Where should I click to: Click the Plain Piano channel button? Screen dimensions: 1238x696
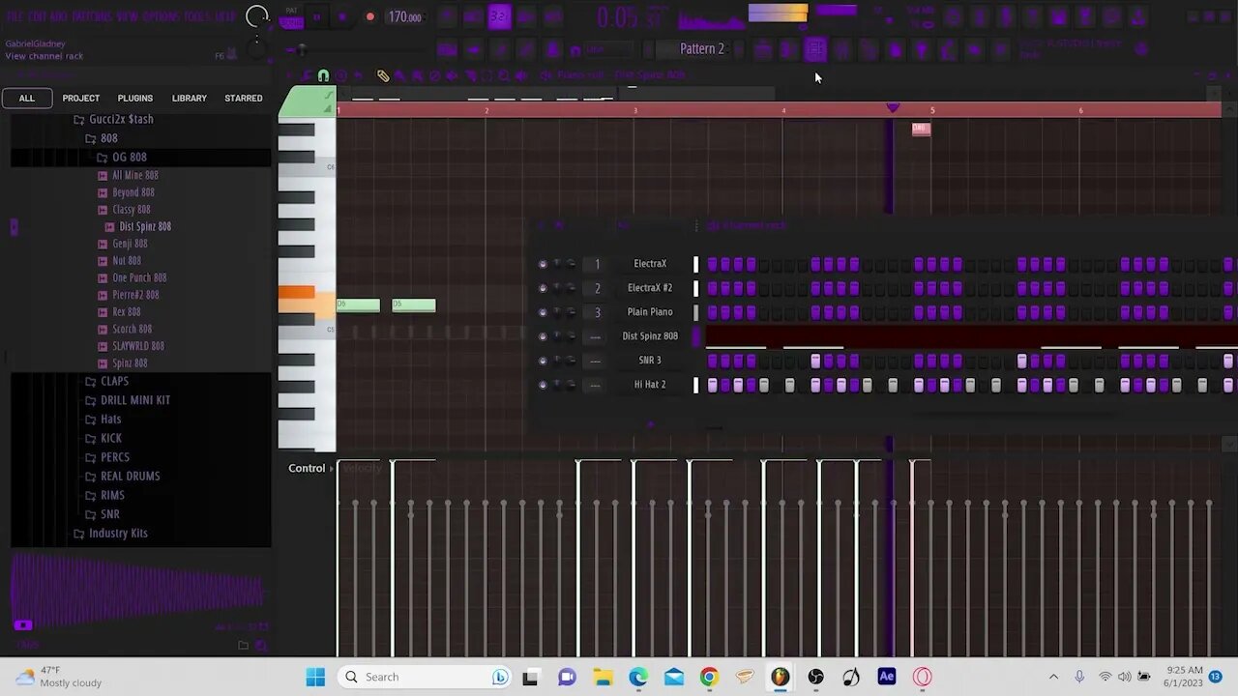tap(650, 312)
